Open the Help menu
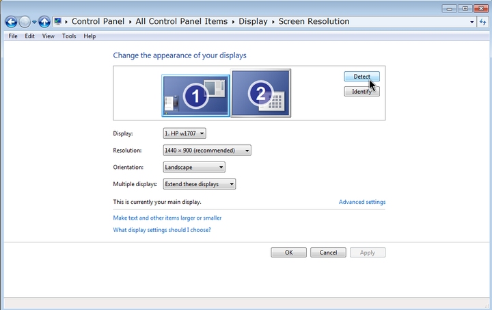The image size is (492, 310). coord(90,36)
